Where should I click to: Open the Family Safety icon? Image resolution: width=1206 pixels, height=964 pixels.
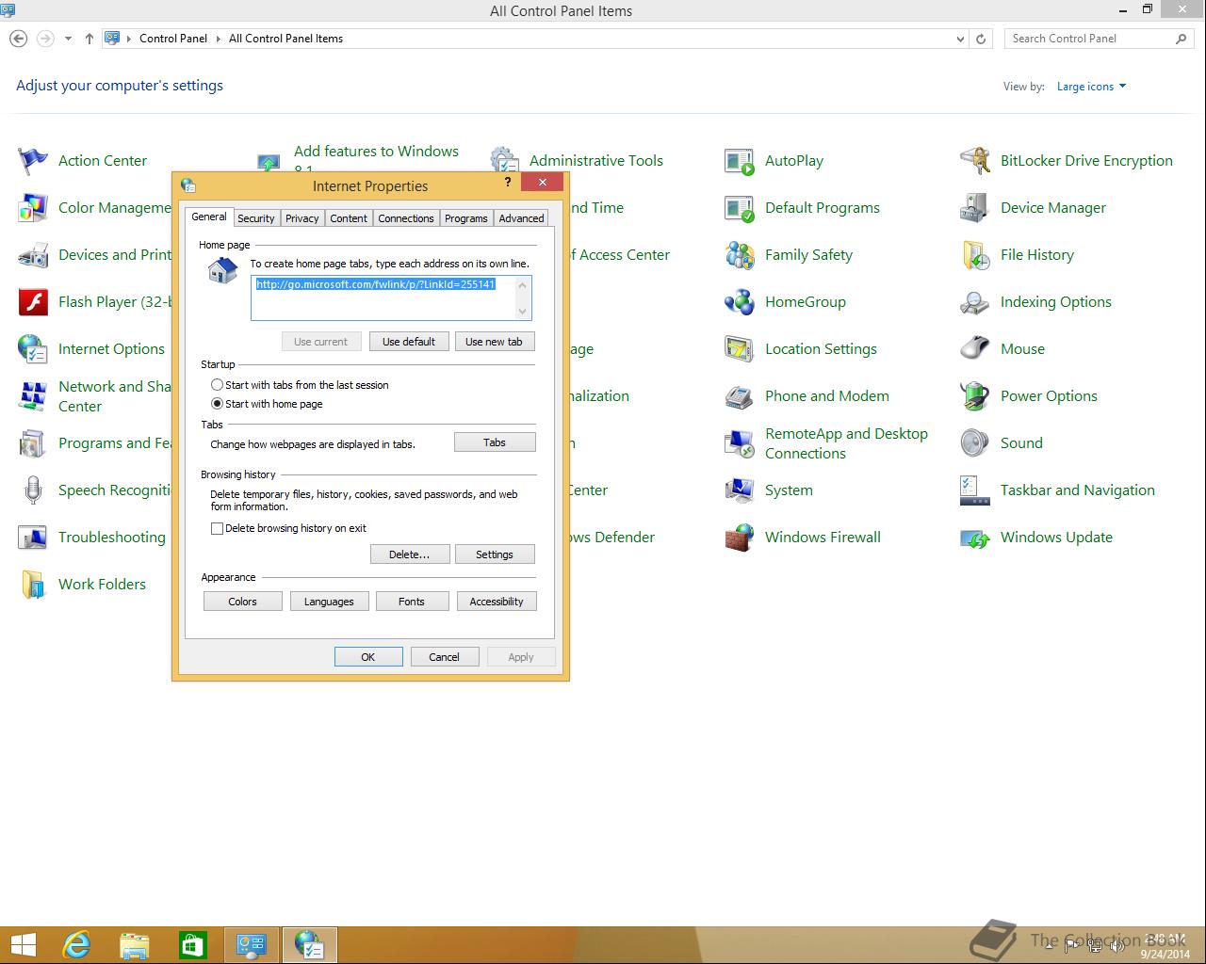(x=740, y=255)
